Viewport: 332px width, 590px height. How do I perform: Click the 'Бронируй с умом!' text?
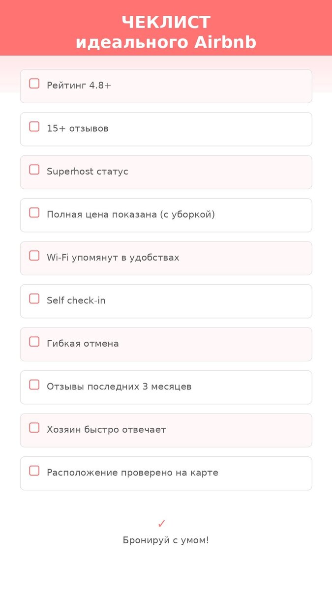click(x=166, y=540)
